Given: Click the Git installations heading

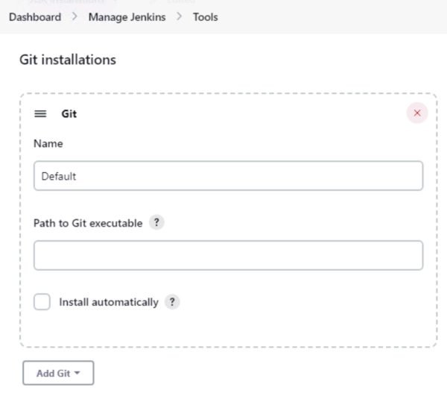Looking at the screenshot, I should pos(68,60).
